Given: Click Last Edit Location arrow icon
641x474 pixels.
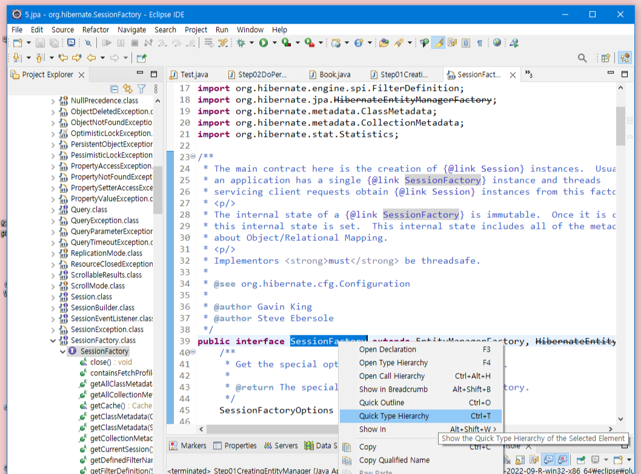Looking at the screenshot, I should point(63,58).
